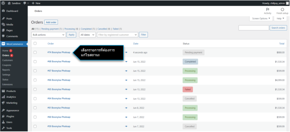Preview order #66 with the eye icon
The width and height of the screenshot is (290, 132).
click(x=126, y=80)
